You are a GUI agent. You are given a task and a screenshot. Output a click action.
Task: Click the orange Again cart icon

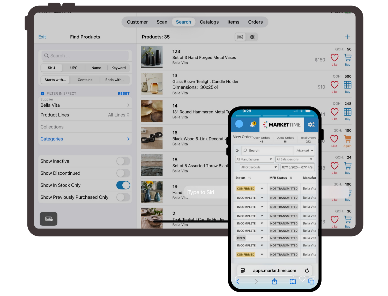point(347,139)
